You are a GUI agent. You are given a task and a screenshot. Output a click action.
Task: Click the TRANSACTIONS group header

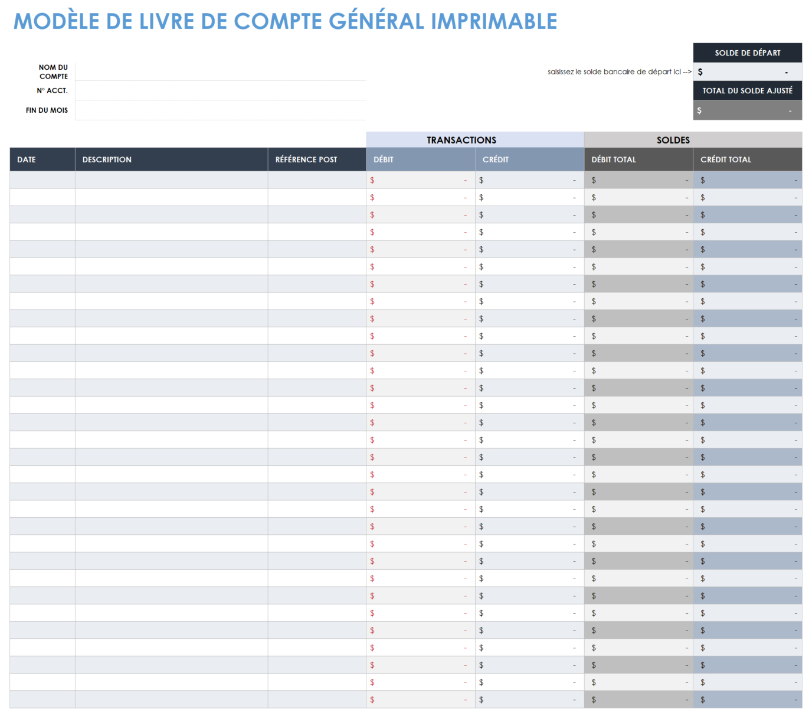[475, 140]
